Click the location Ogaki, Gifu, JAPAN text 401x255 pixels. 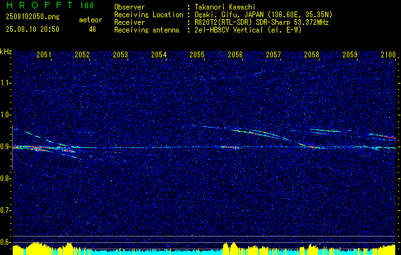[x=263, y=15]
